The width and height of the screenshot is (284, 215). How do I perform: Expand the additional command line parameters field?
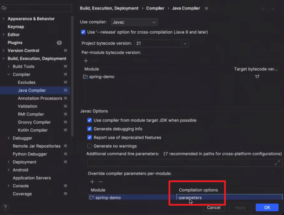(277, 163)
